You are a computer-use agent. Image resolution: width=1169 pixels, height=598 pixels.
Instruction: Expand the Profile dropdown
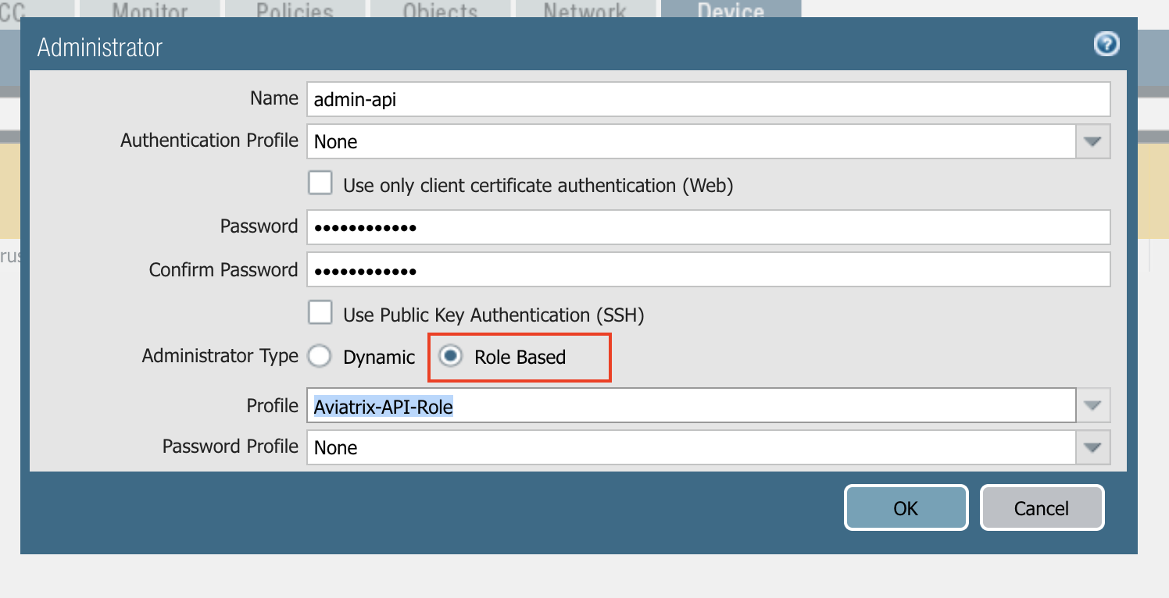[1093, 405]
